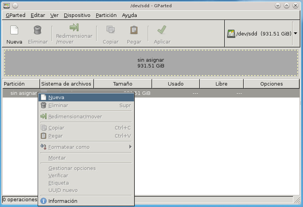Close the GParted window
Viewport: 303px width, 207px height.
coord(295,6)
